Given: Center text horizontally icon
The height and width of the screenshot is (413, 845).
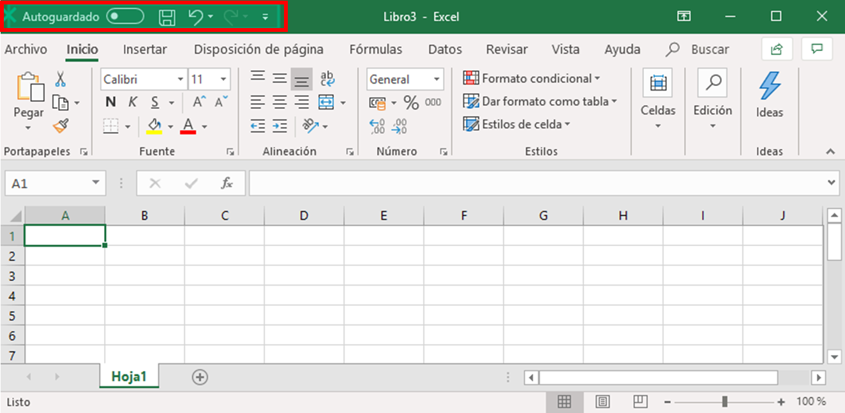Looking at the screenshot, I should (x=280, y=102).
